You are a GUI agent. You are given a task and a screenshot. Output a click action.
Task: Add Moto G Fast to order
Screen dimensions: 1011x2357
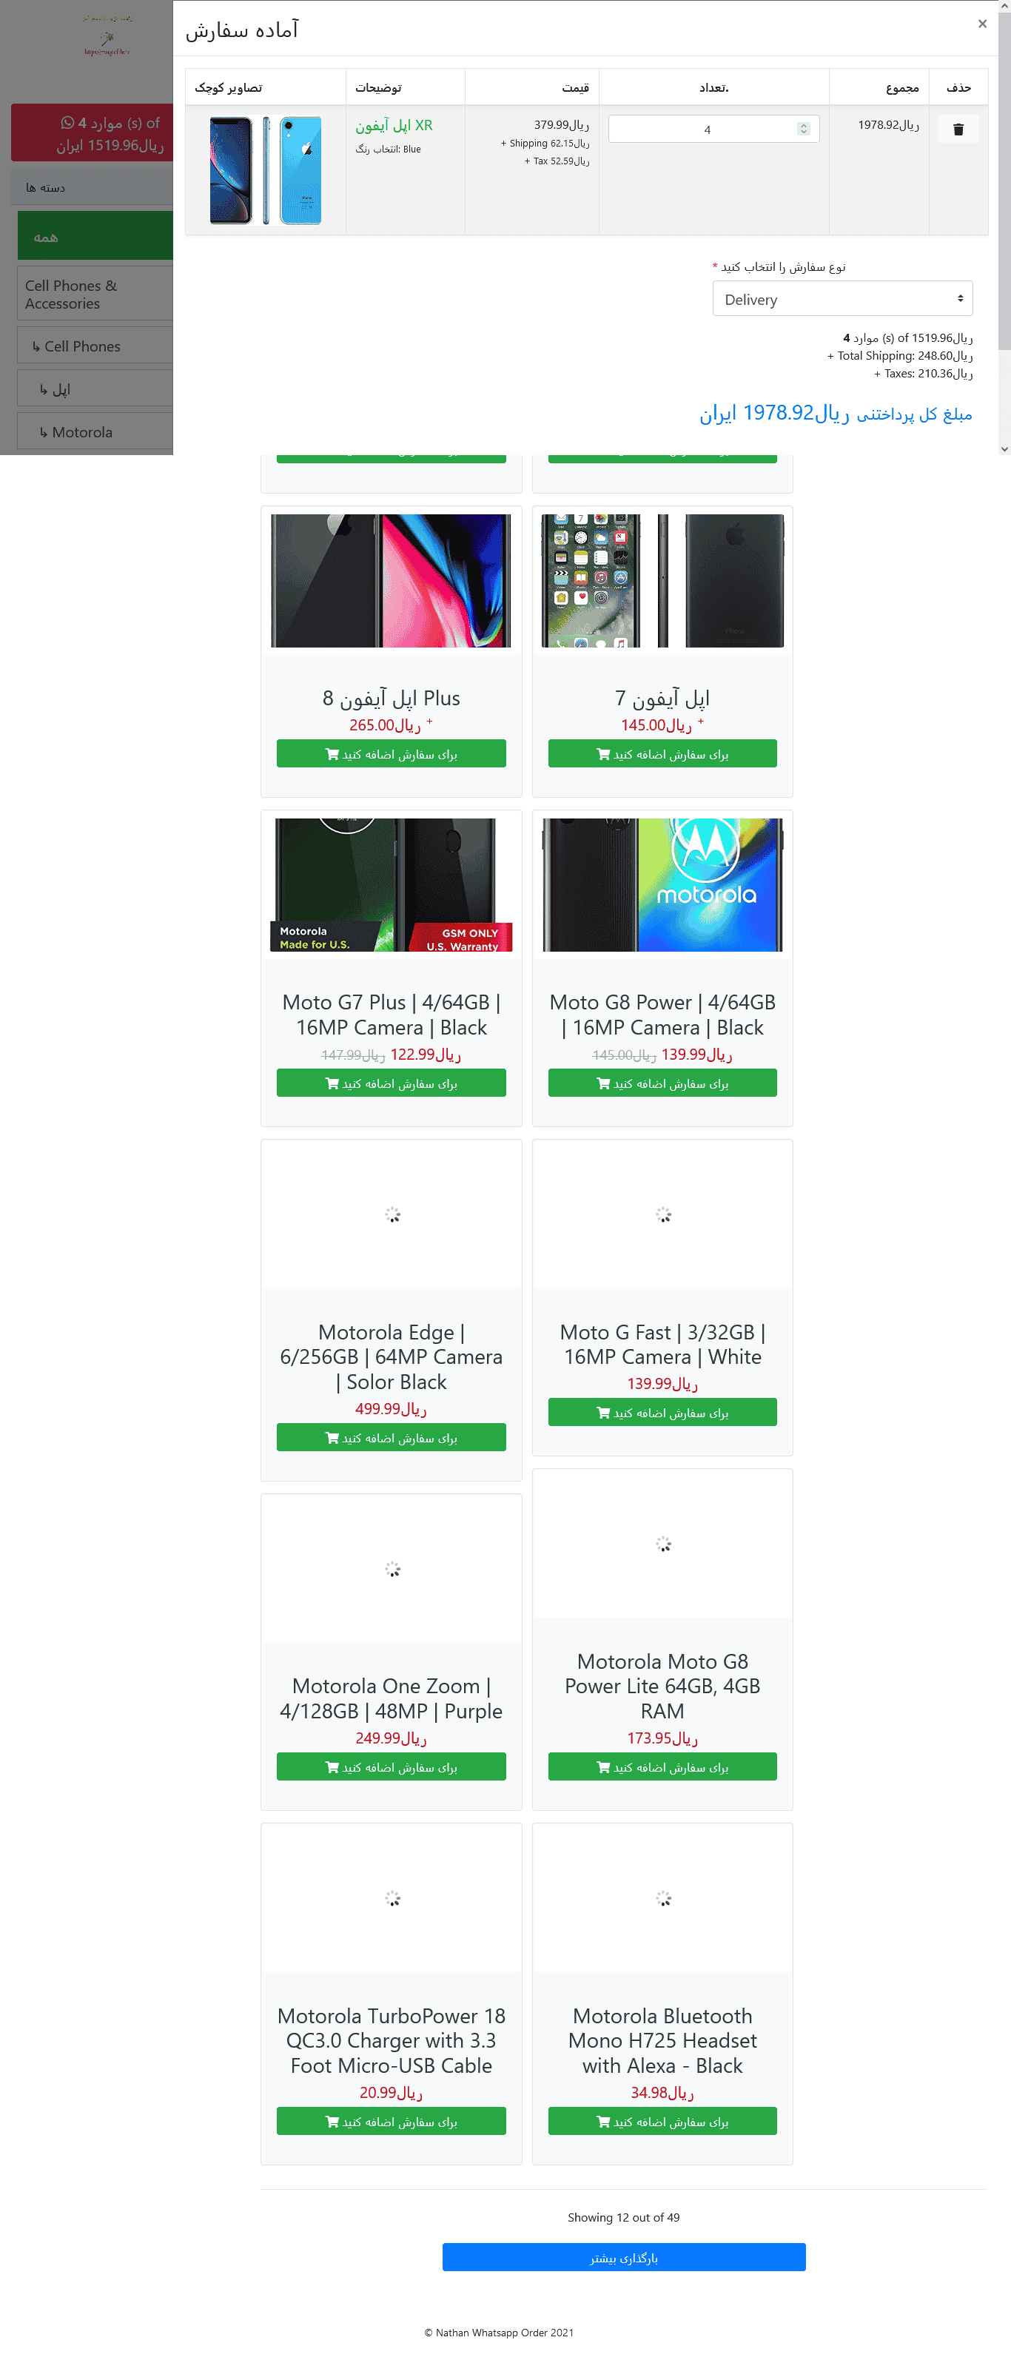pos(662,1413)
